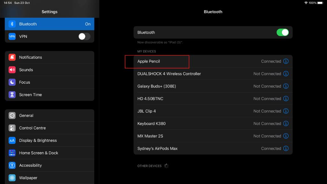Open info for MX Master 2S
The width and height of the screenshot is (327, 184).
tap(286, 136)
